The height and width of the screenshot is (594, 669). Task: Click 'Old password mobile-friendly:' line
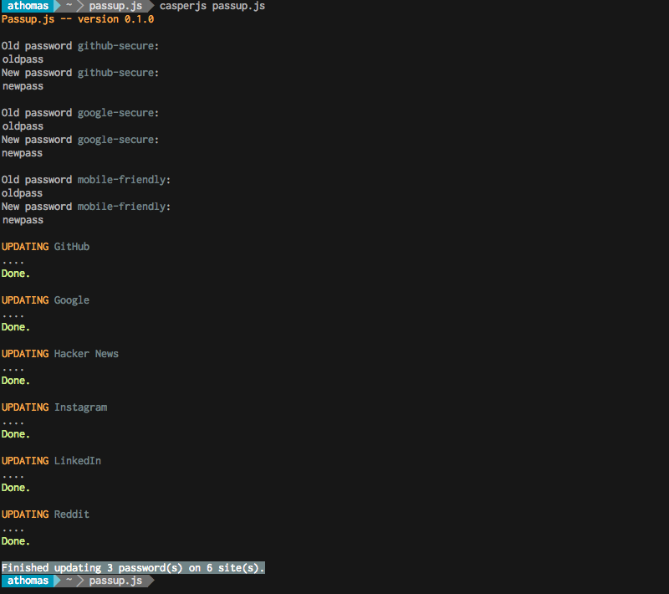coord(86,180)
